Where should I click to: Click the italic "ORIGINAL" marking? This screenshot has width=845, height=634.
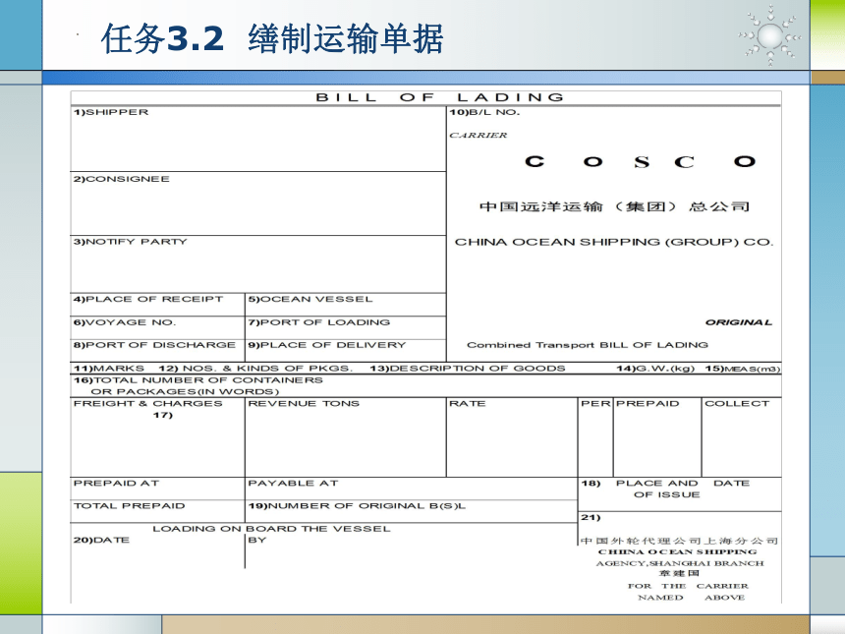(x=739, y=322)
